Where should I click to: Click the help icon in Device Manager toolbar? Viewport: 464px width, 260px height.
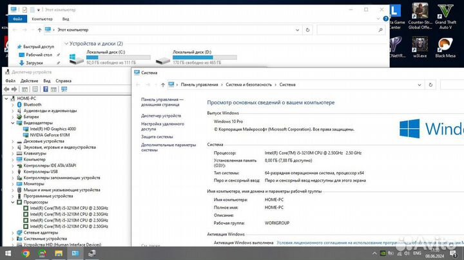[x=46, y=89]
